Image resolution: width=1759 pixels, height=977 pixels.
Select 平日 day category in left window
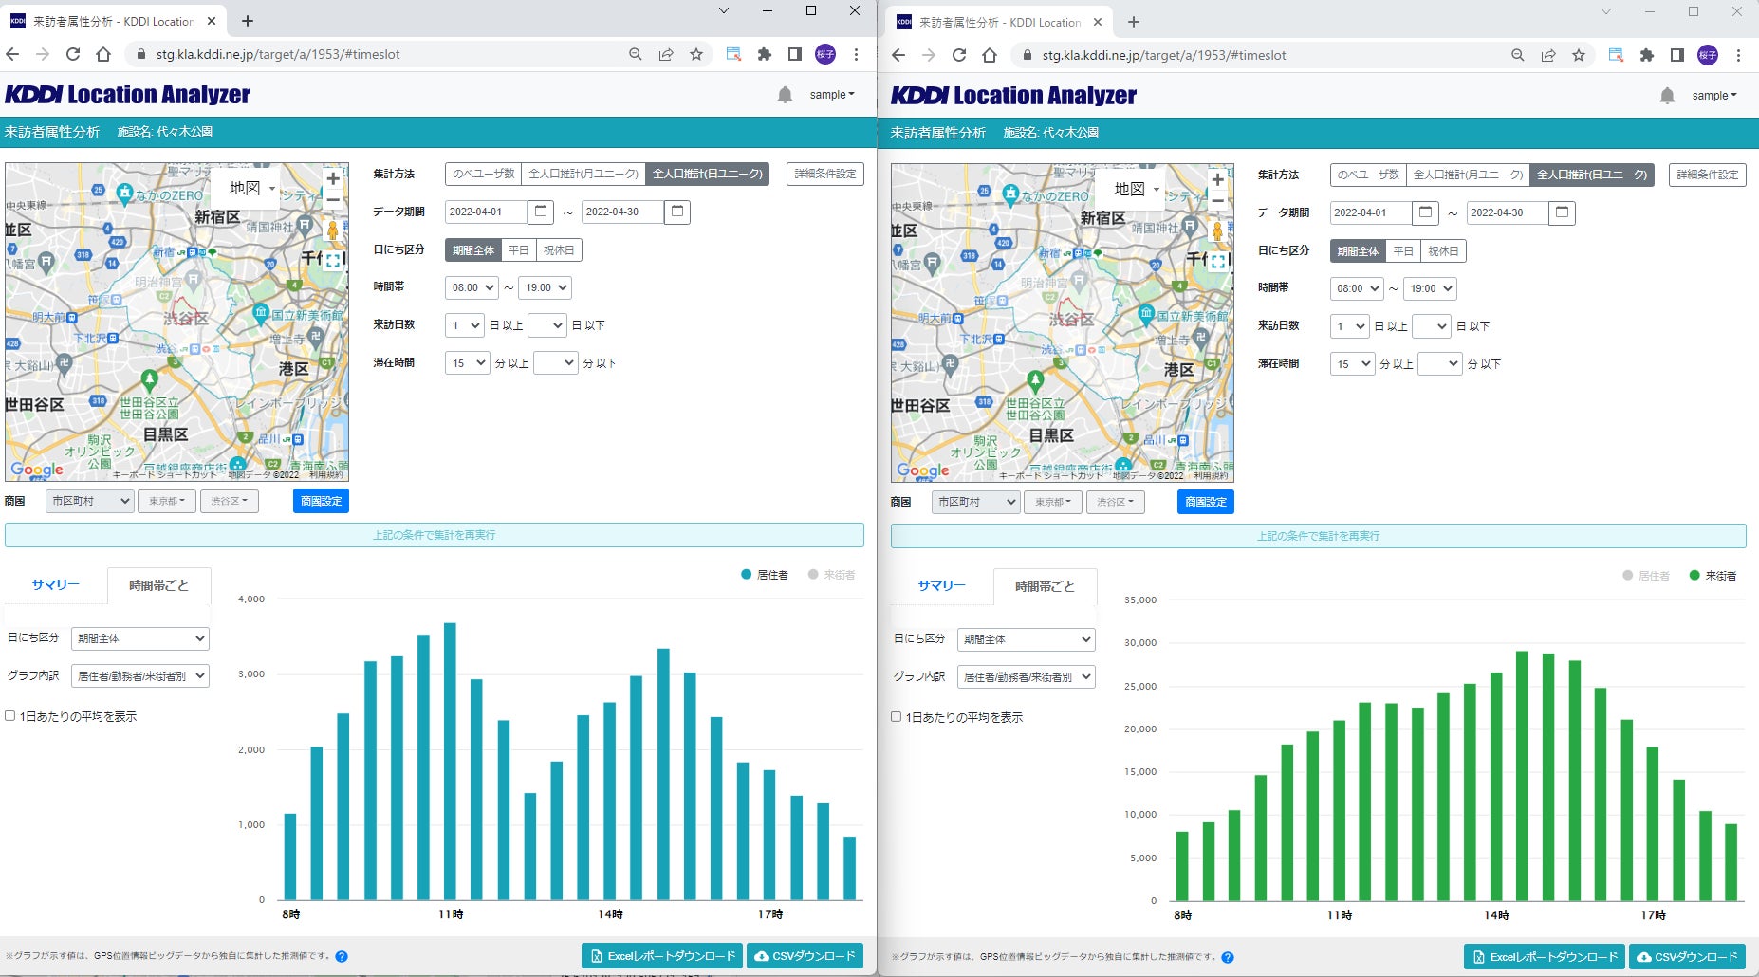coord(518,250)
